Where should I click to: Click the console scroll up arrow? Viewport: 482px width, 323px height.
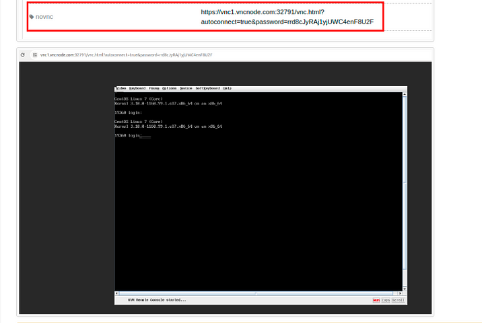(405, 94)
